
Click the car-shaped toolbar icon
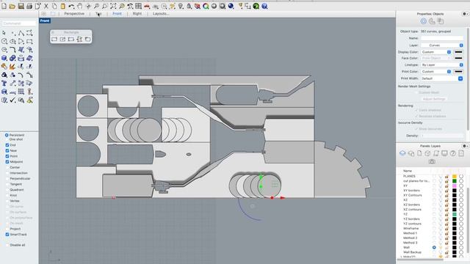147,6
